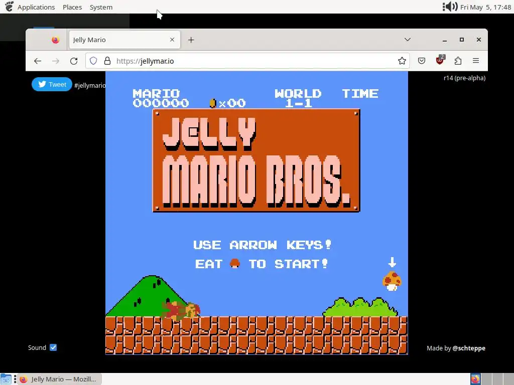Viewport: 514px width, 385px height.
Task: Click the Firefox icon in bottom-right tray
Action: 475,379
